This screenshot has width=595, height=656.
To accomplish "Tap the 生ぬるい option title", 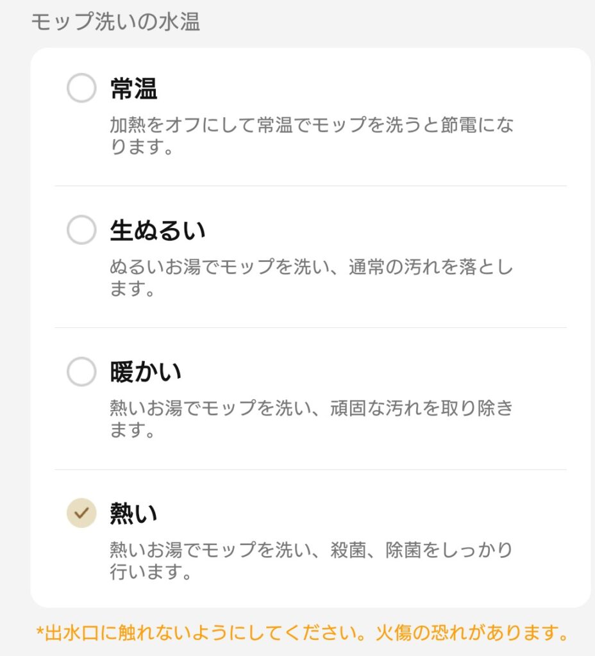I will click(x=158, y=231).
